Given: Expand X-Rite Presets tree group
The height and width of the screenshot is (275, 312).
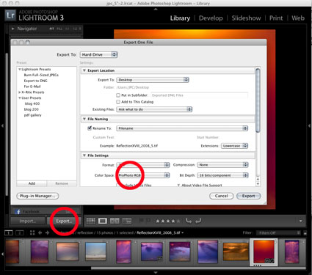Looking at the screenshot, I should tap(20, 92).
